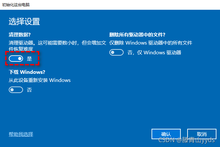The height and width of the screenshot is (147, 220).
Task: Click the CSDN watermark text
Action: tap(187, 140)
